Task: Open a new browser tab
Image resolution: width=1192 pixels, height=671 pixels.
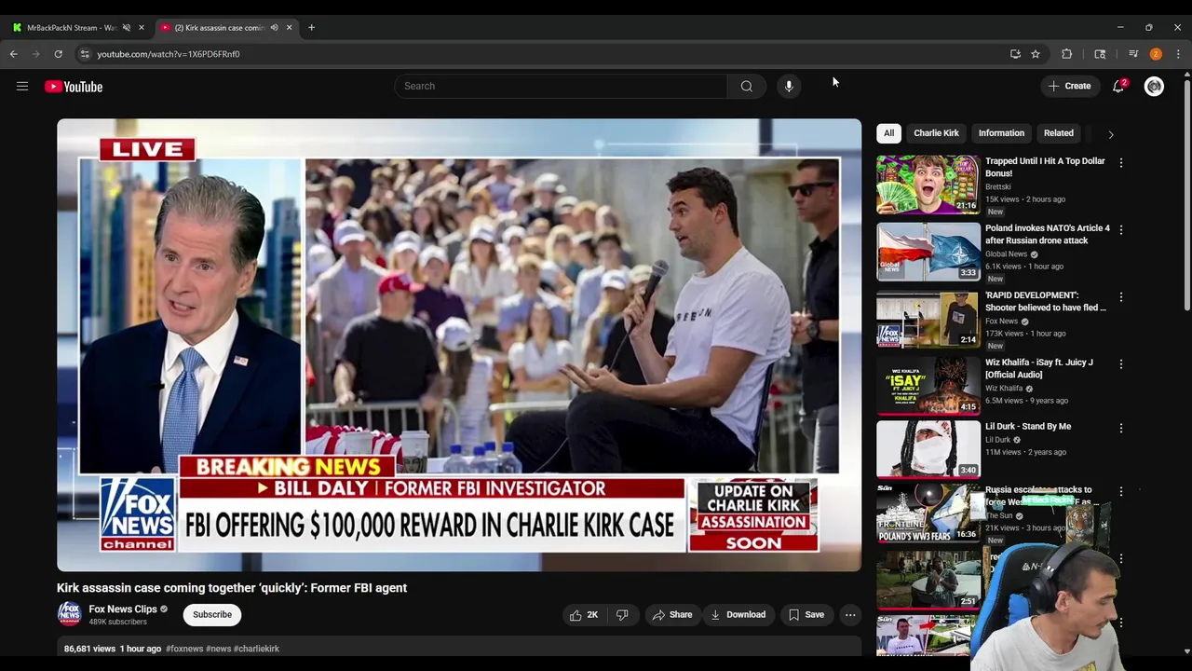Action: click(x=311, y=27)
